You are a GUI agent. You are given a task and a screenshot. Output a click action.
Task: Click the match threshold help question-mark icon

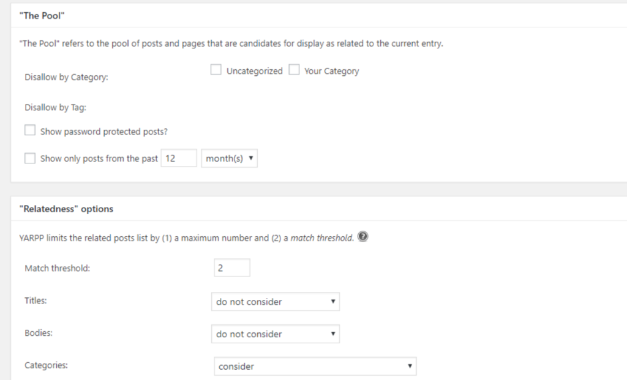tap(362, 238)
